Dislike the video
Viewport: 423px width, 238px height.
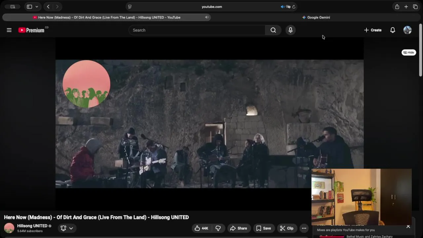pyautogui.click(x=218, y=228)
